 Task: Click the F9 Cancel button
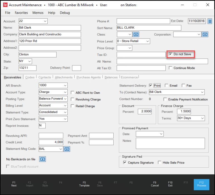pyautogui.click(x=155, y=184)
